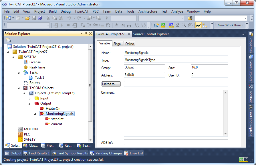Open the Server Explorer side panel
Viewport: 256px width, 165px height.
pyautogui.click(x=251, y=69)
